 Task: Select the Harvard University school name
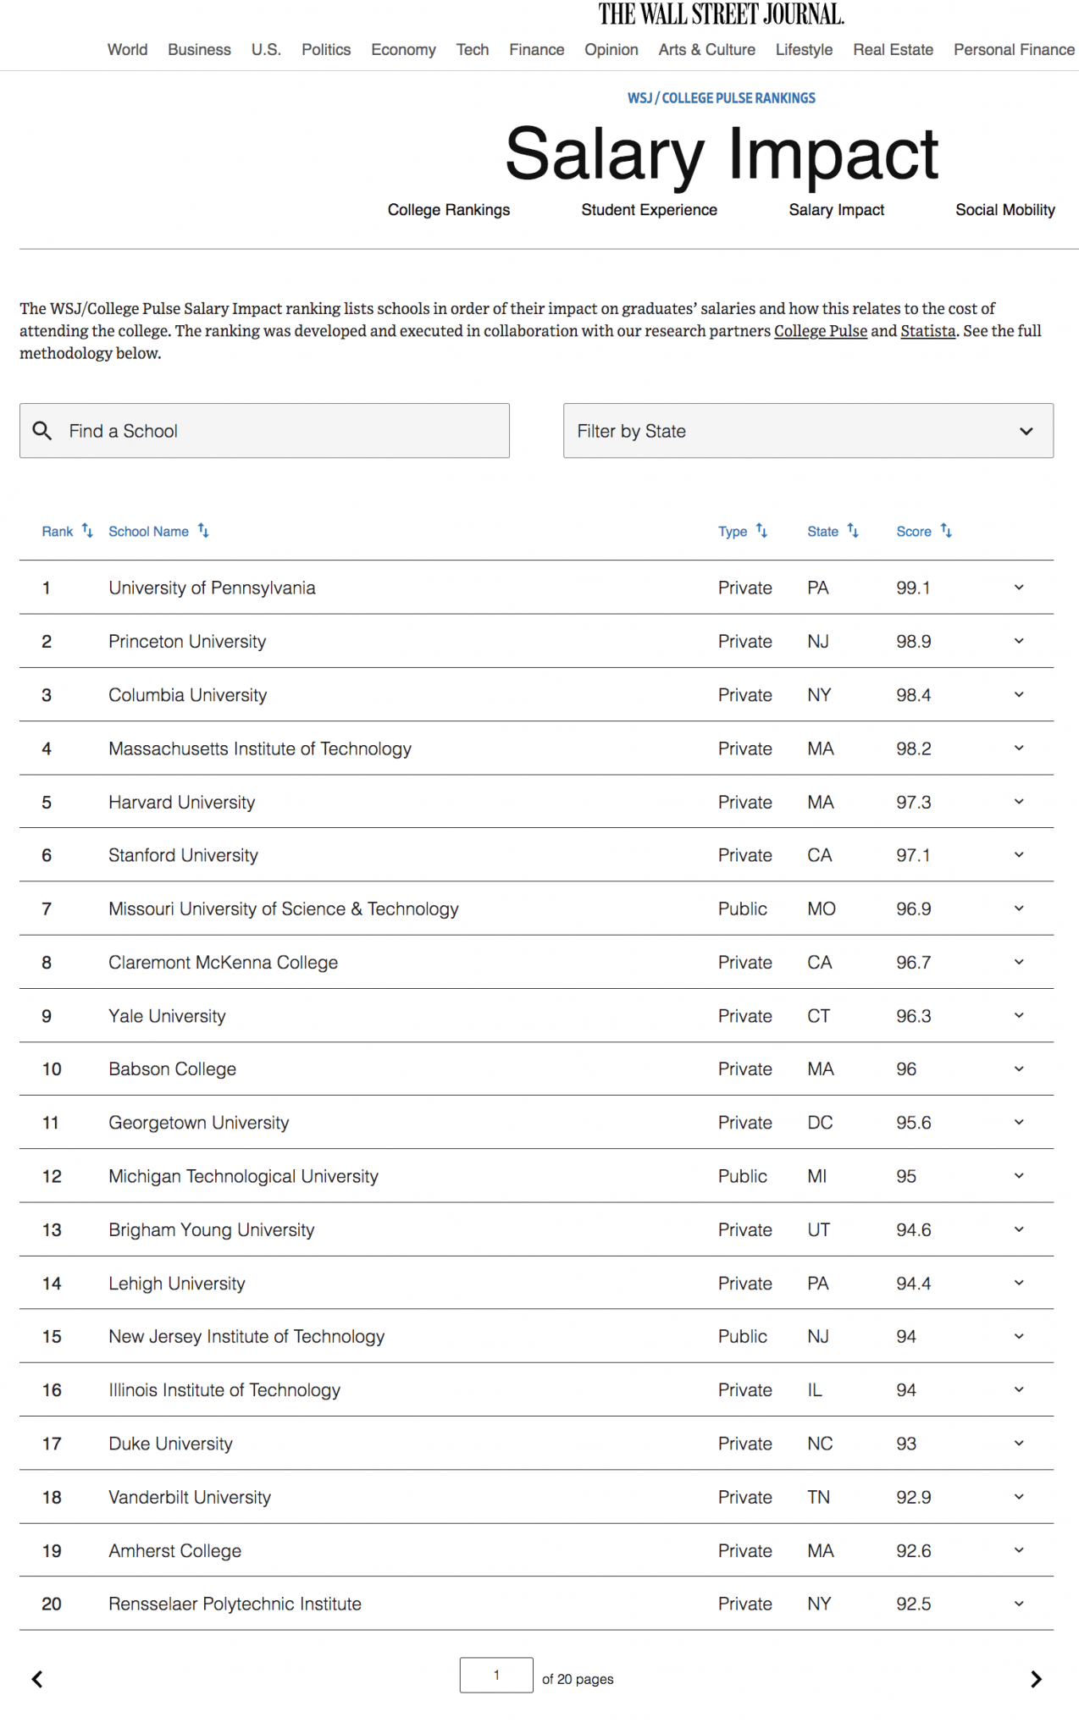[x=182, y=802]
